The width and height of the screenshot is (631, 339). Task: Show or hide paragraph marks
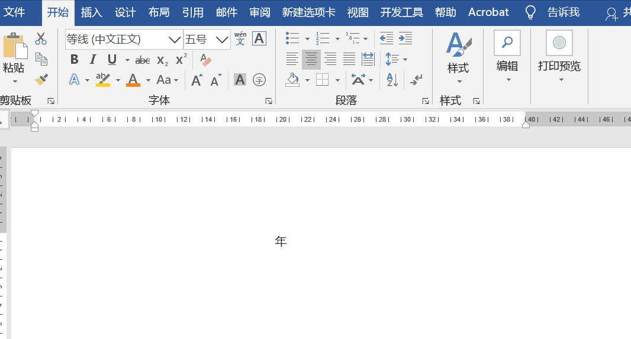click(x=416, y=80)
